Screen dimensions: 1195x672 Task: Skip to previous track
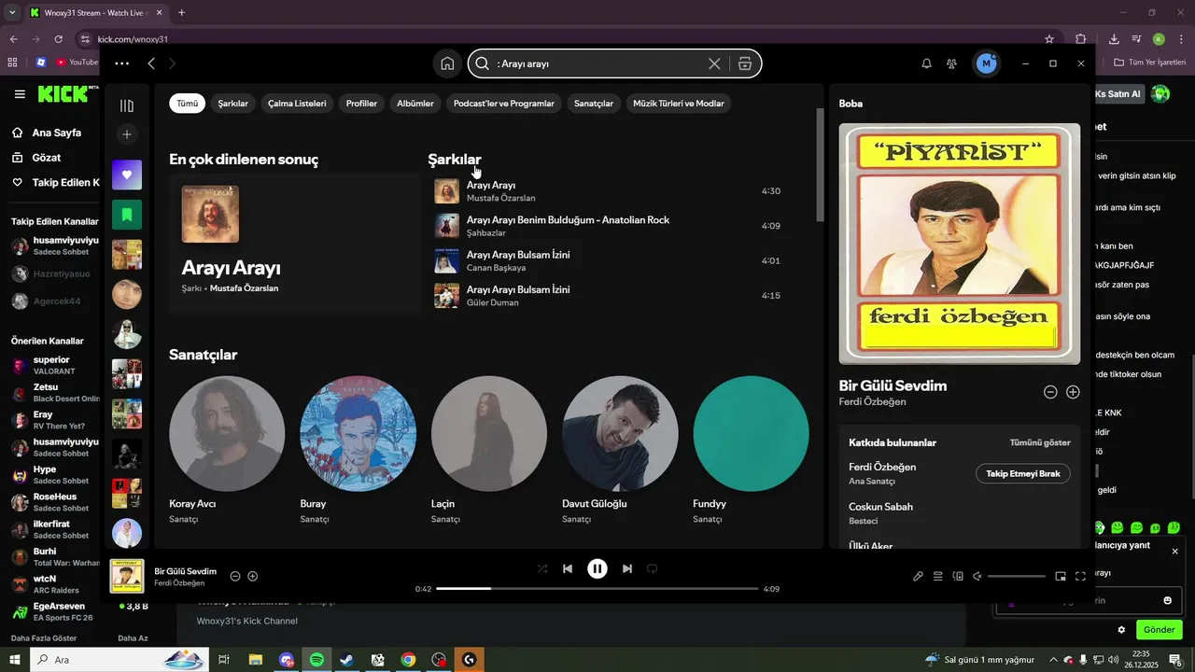coord(568,568)
